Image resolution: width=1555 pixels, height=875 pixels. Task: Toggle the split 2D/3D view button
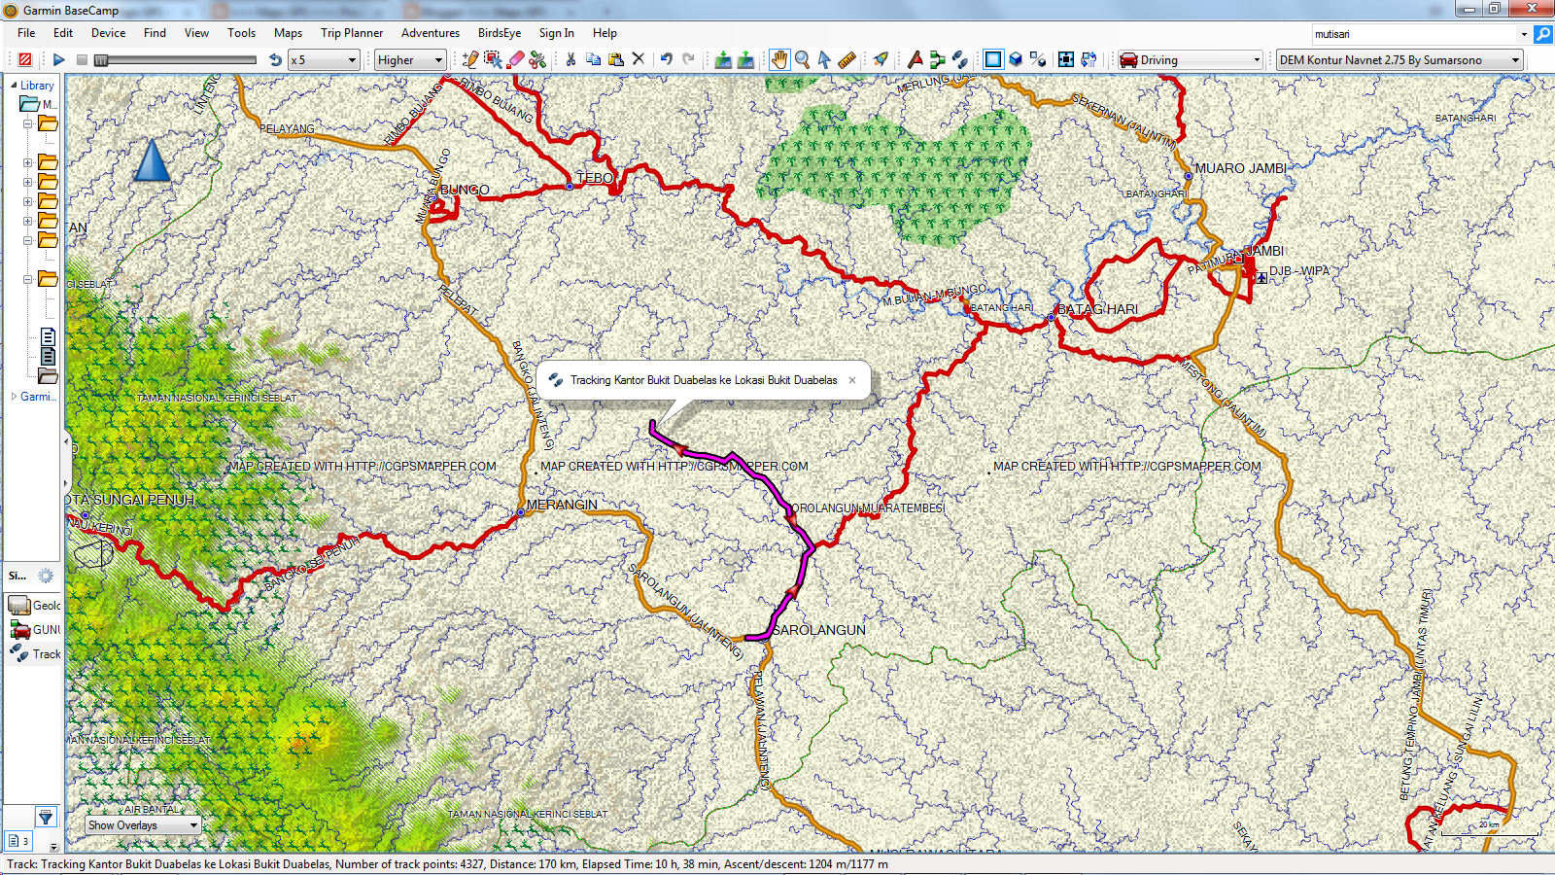[x=1038, y=59]
